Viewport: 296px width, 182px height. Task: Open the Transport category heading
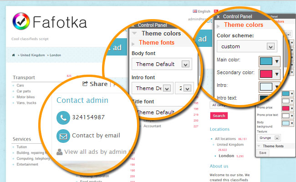[24, 77]
